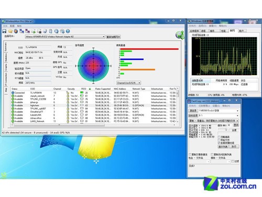This screenshot has width=262, height=197.
Task: Click the page with green arrow icon
Action: (x=33, y=32)
